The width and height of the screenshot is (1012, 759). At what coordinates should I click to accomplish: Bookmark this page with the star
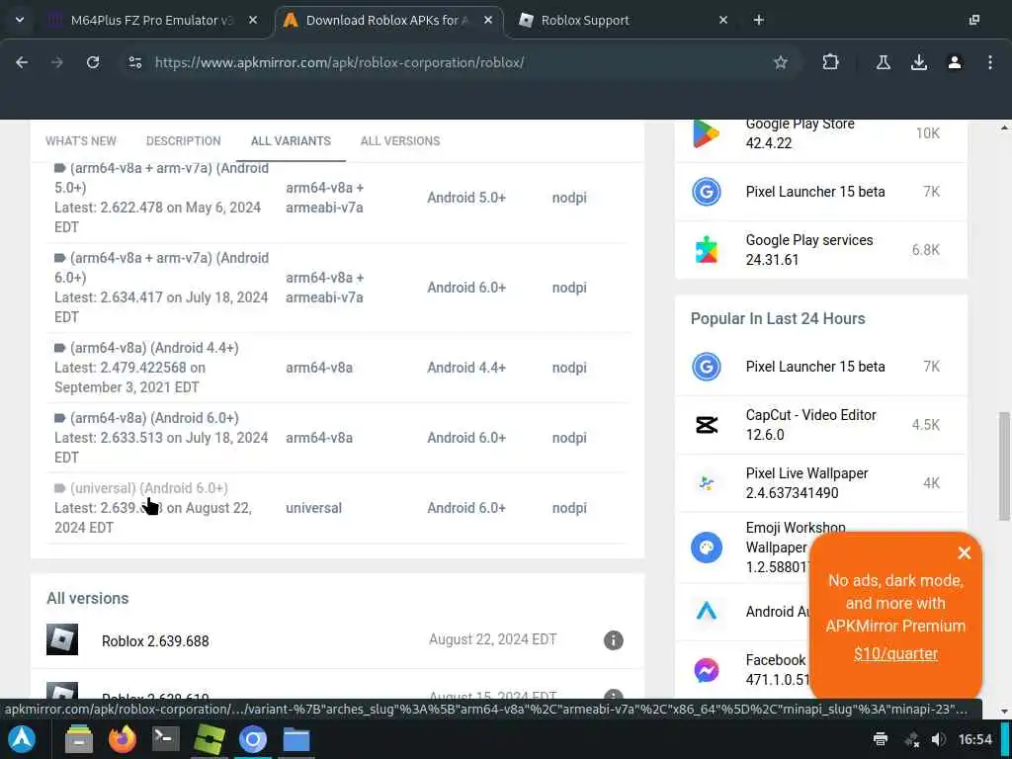tap(781, 62)
